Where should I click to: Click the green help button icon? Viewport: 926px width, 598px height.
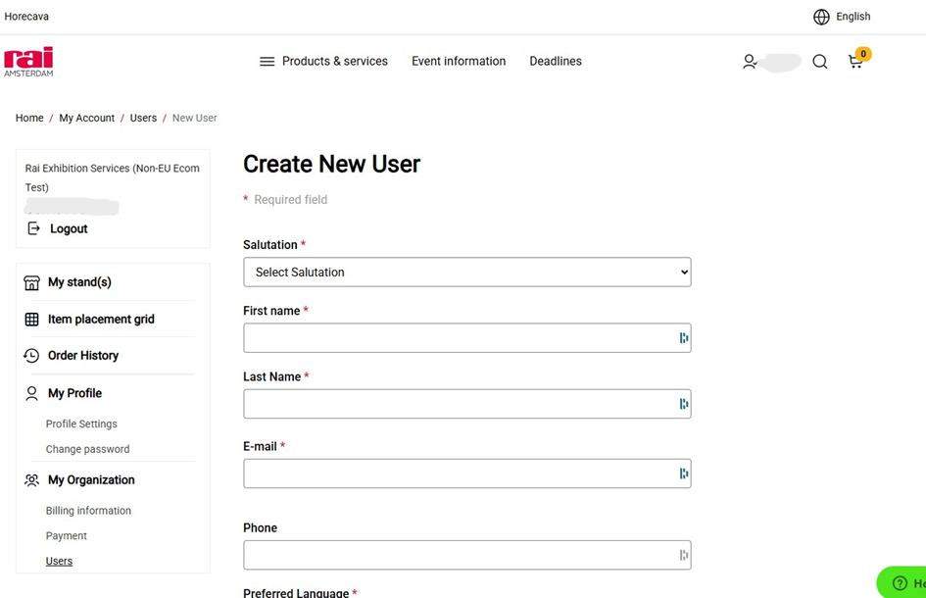tap(900, 583)
